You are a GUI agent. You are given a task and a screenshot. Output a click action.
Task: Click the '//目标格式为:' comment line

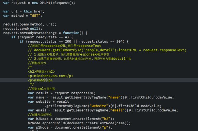(x=38, y=63)
